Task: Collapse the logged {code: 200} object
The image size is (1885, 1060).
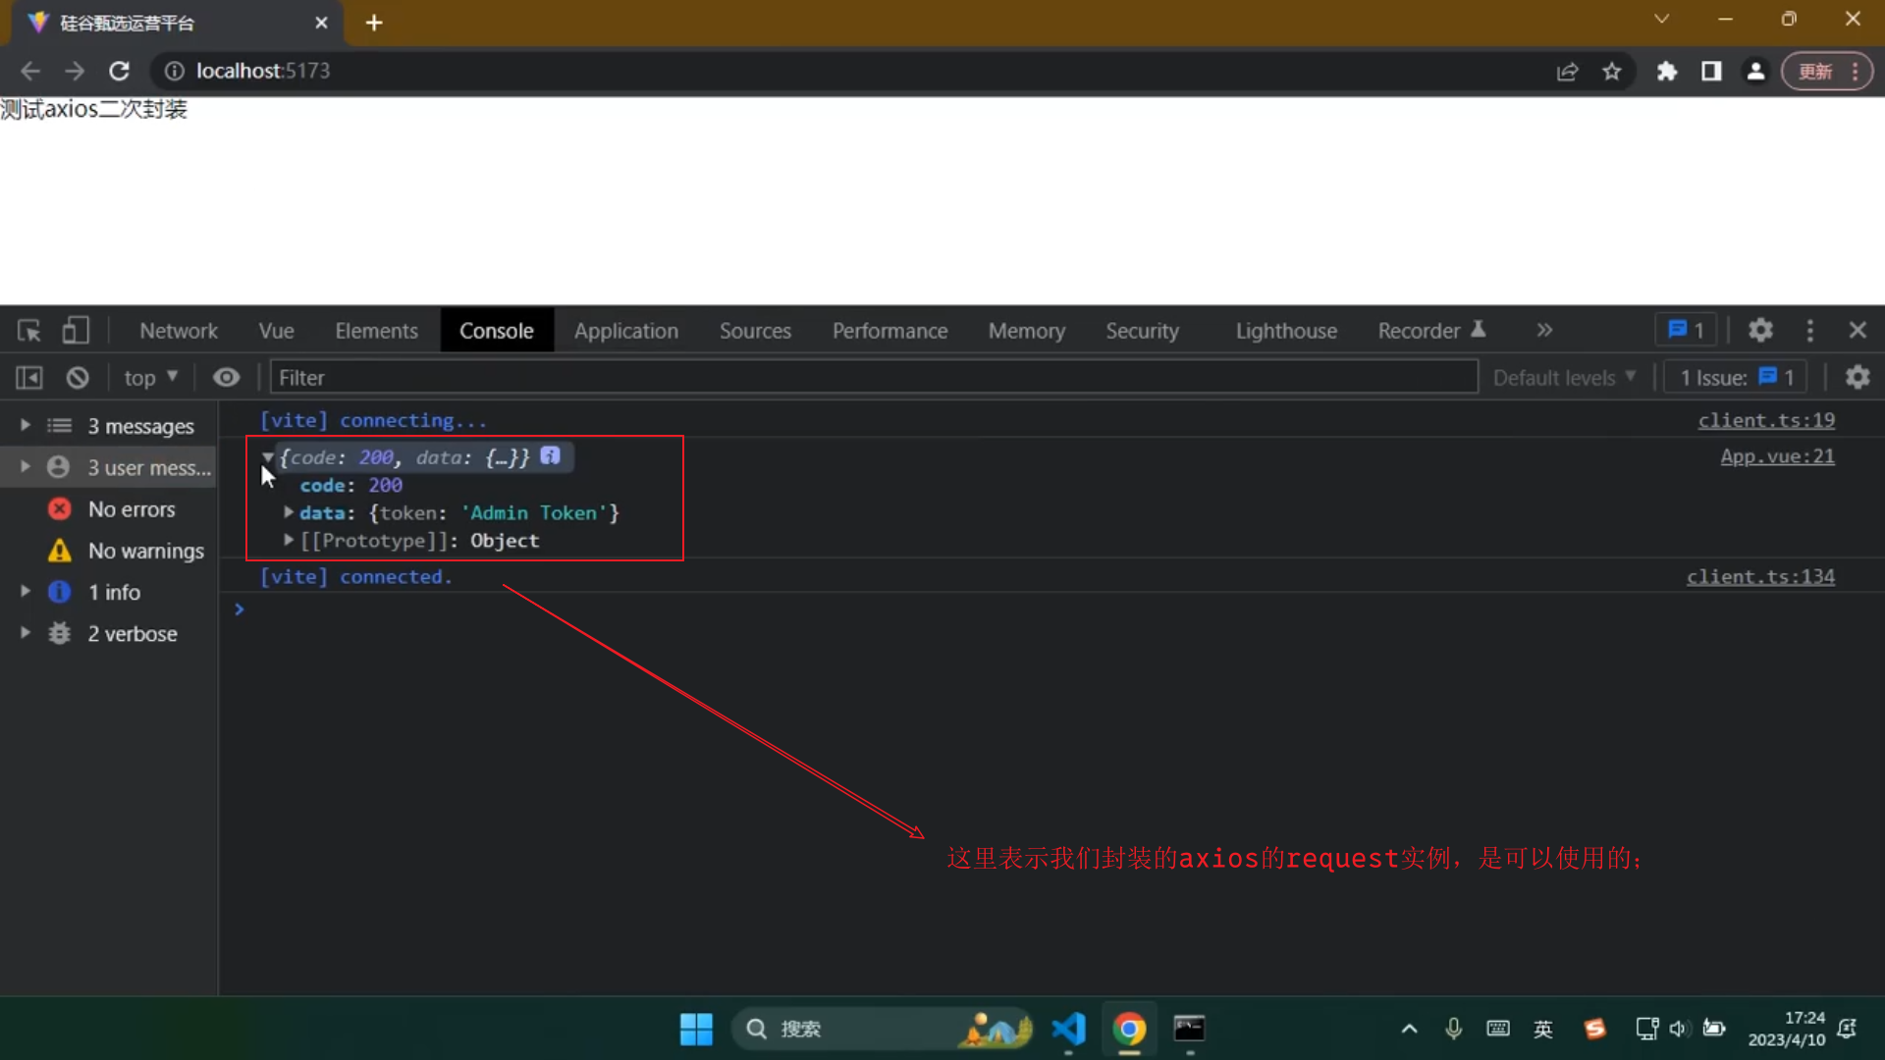Action: [x=267, y=457]
